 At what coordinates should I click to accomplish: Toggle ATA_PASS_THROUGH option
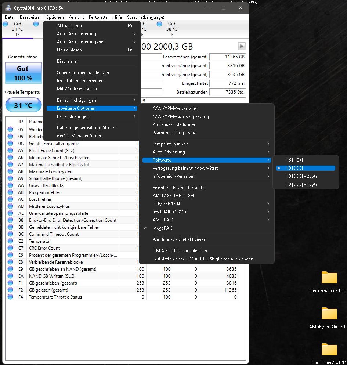tap(207, 195)
